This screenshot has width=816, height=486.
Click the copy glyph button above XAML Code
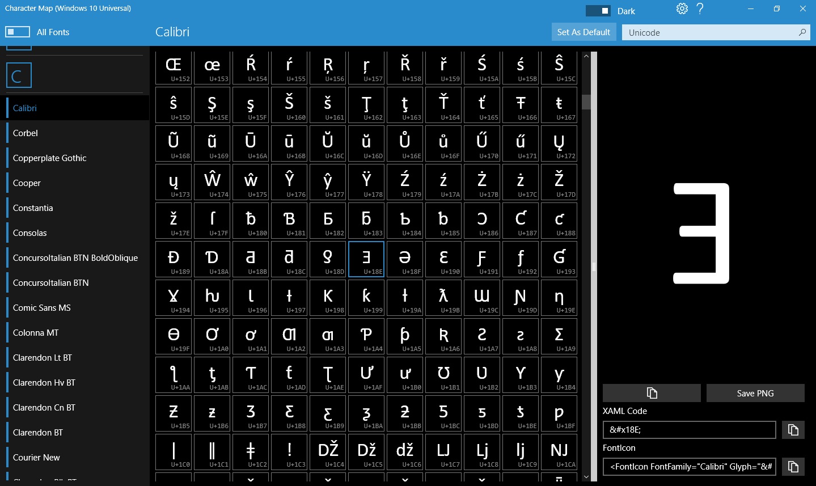pyautogui.click(x=652, y=393)
